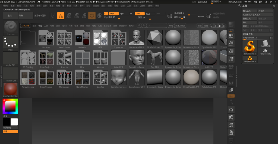Choose the Cylinder3D tool

coord(266,44)
